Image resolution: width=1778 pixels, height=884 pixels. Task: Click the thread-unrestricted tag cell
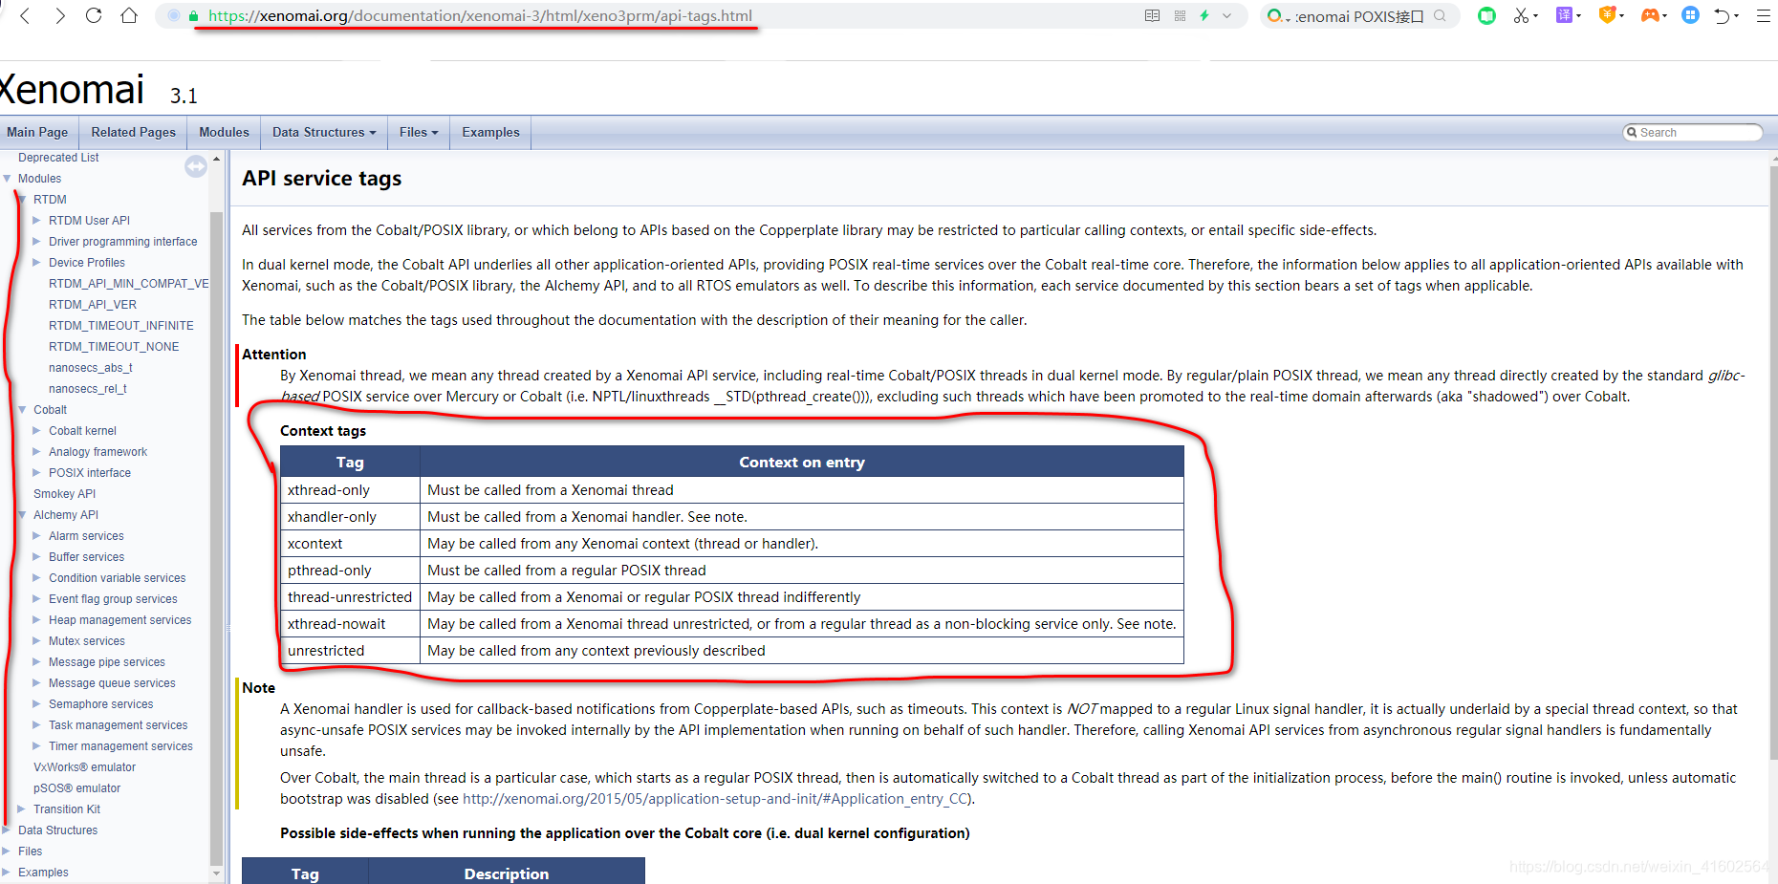349,597
